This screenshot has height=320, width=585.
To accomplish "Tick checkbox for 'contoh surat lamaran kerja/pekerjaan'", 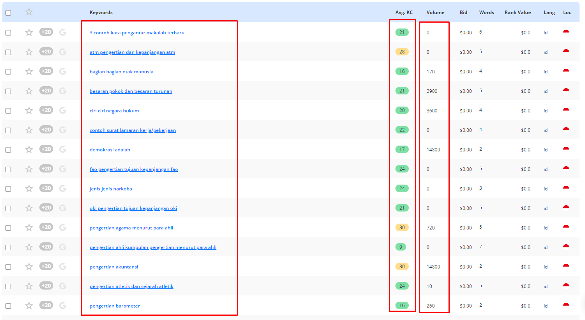I will click(8, 130).
